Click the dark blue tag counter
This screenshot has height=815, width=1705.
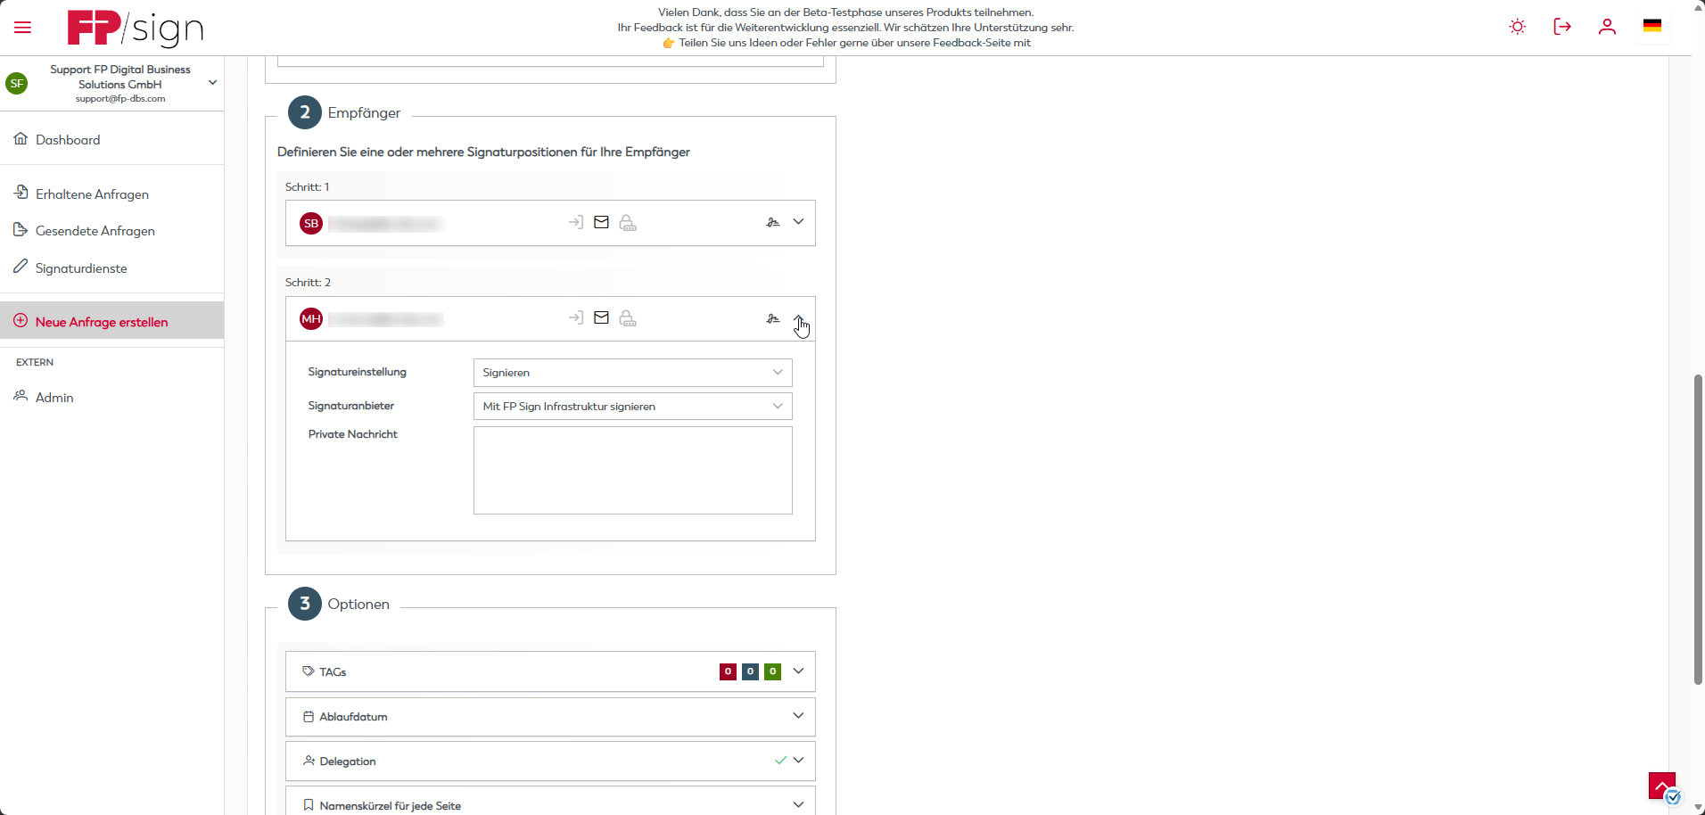(x=750, y=671)
